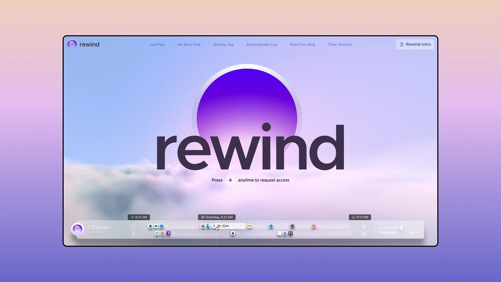Click the A key request access button
Screen dimensions: 501x282
point(230,180)
